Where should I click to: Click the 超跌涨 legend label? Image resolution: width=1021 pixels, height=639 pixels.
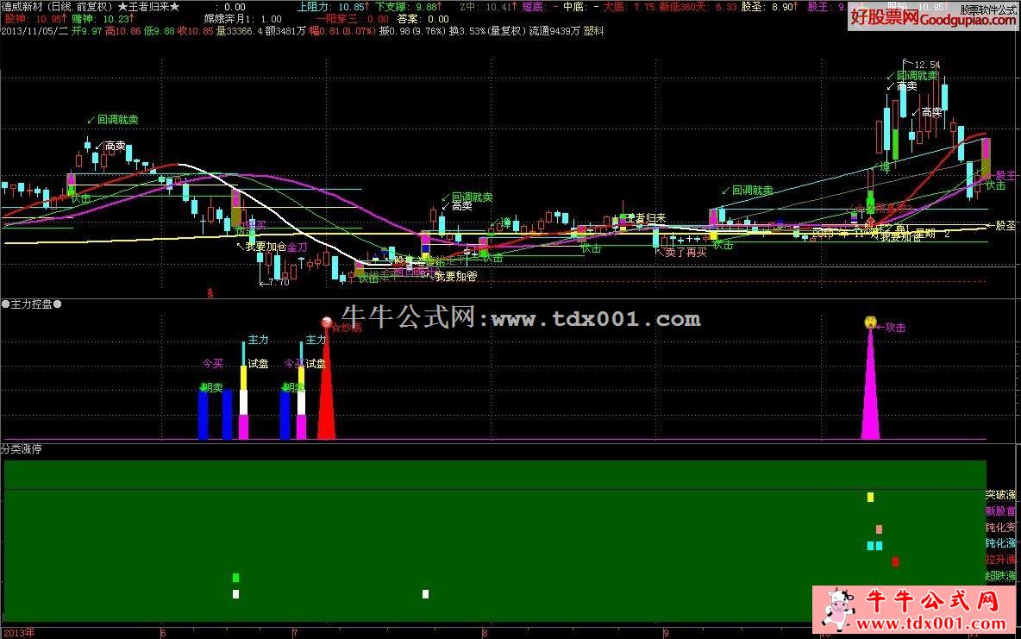click(x=1000, y=575)
